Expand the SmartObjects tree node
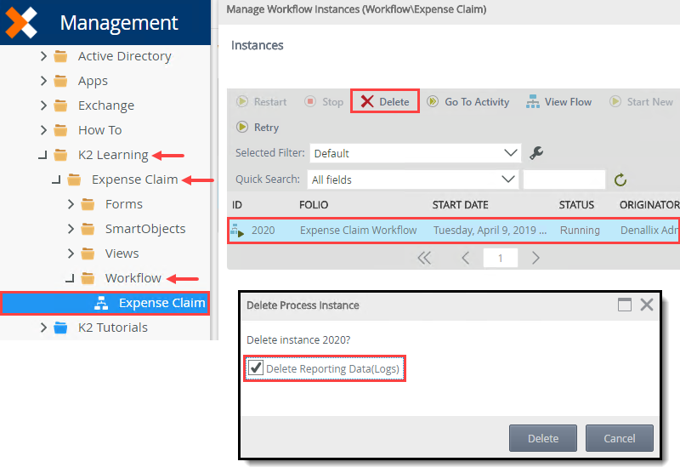Screen dimensions: 680x473 point(71,229)
